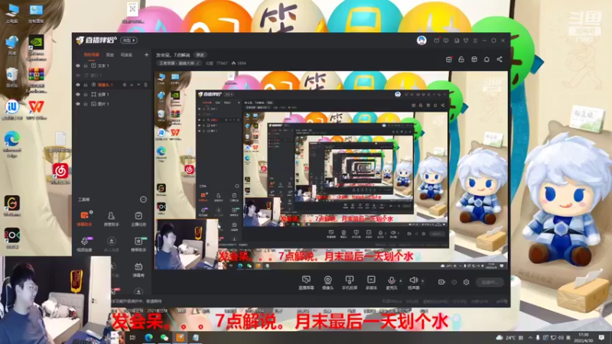612x344 pixels.
Task: Open WPS Office desktop icon
Action: pyautogui.click(x=36, y=109)
